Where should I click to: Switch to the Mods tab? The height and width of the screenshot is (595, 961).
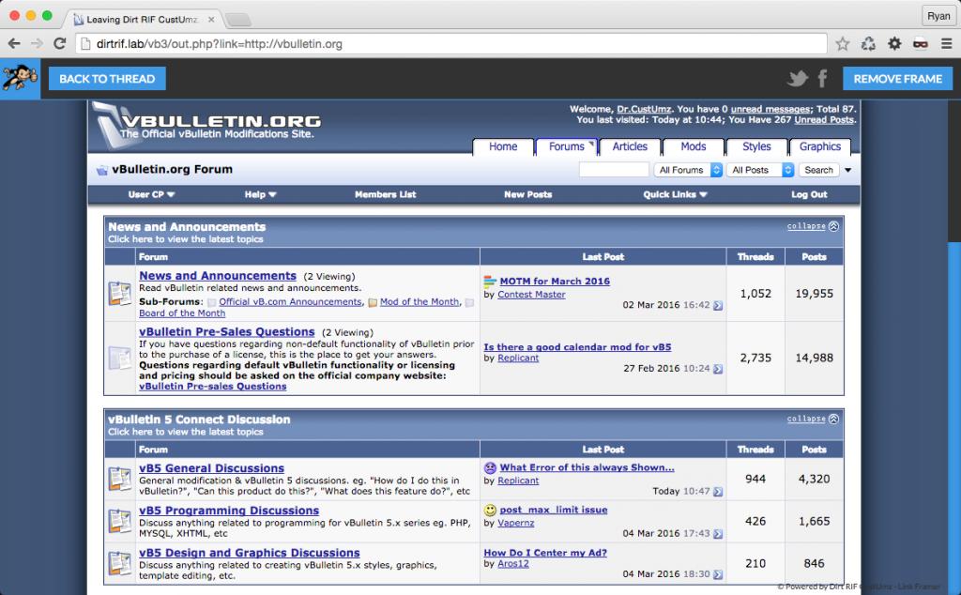tap(694, 146)
